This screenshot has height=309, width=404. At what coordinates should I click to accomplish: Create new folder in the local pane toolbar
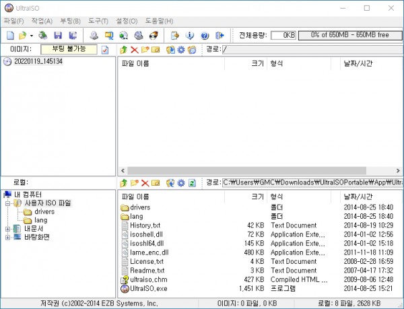pyautogui.click(x=135, y=183)
